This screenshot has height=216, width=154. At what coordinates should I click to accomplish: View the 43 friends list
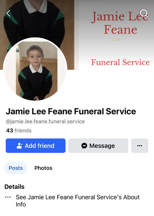[x=19, y=130]
